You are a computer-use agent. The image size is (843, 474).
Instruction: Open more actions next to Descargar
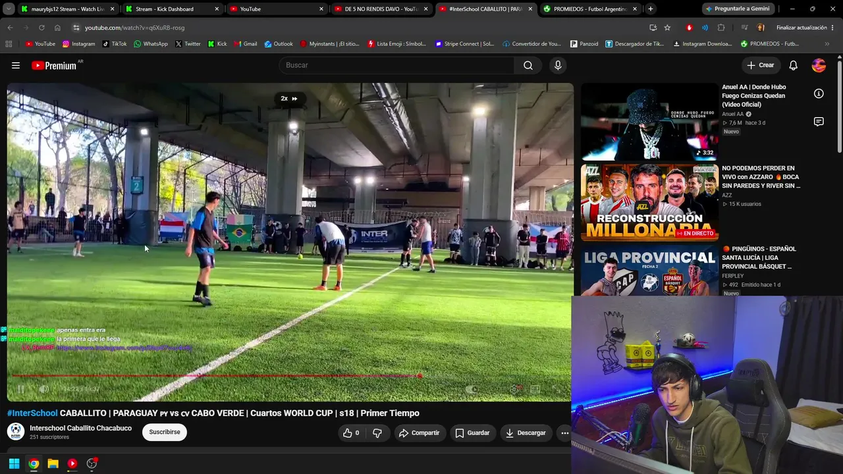[x=564, y=433]
